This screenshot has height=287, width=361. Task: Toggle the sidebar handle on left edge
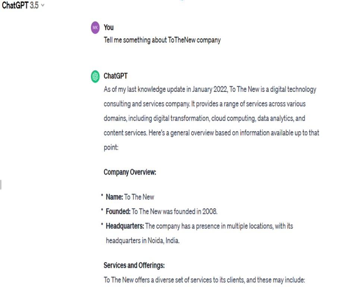[x=1, y=185]
